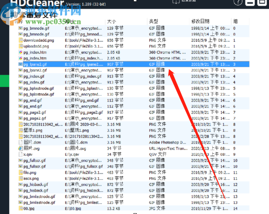
Task: Click the GIF icon of pg_page2.gif in E:\资料
Action: point(21,112)
